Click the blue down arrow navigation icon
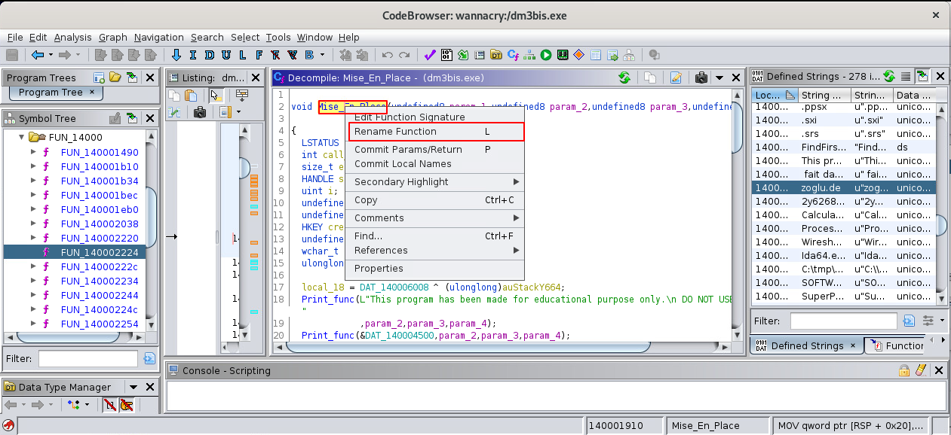 176,55
